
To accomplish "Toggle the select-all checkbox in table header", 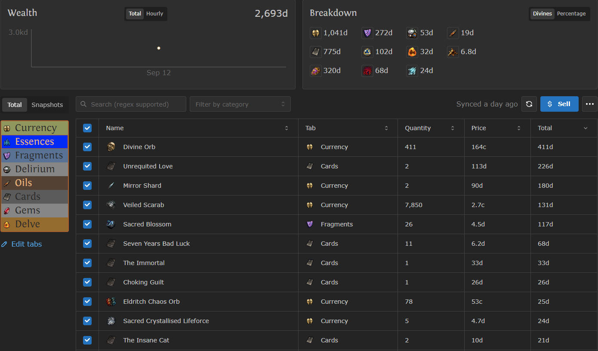I will [x=87, y=128].
